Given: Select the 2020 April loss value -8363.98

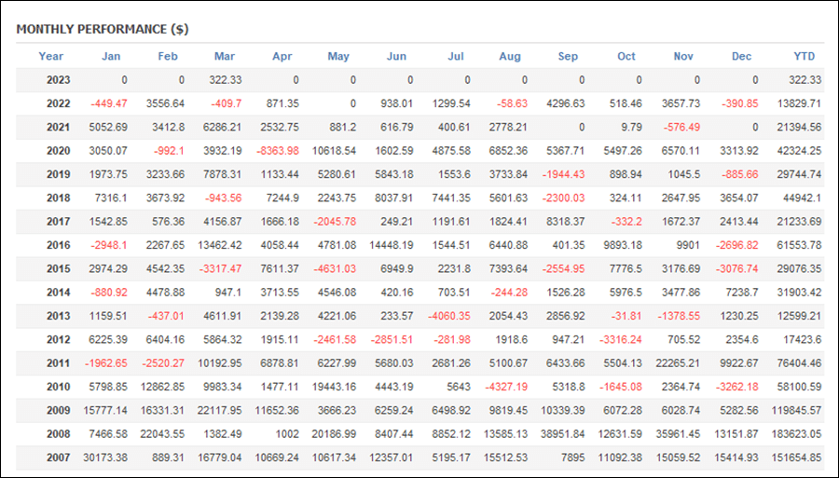Looking at the screenshot, I should pos(278,151).
